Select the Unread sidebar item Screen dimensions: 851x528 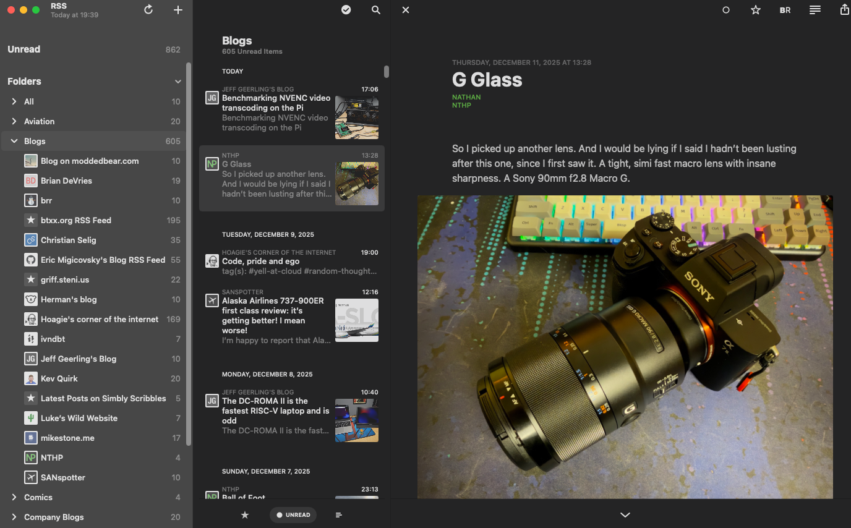[24, 49]
